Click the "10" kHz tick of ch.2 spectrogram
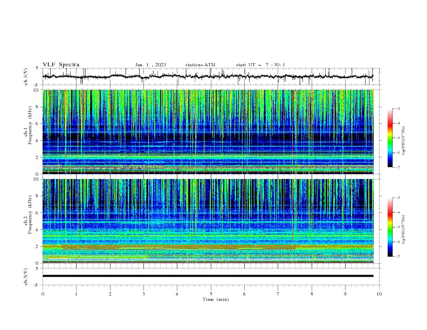The height and width of the screenshot is (330, 427). coord(37,179)
